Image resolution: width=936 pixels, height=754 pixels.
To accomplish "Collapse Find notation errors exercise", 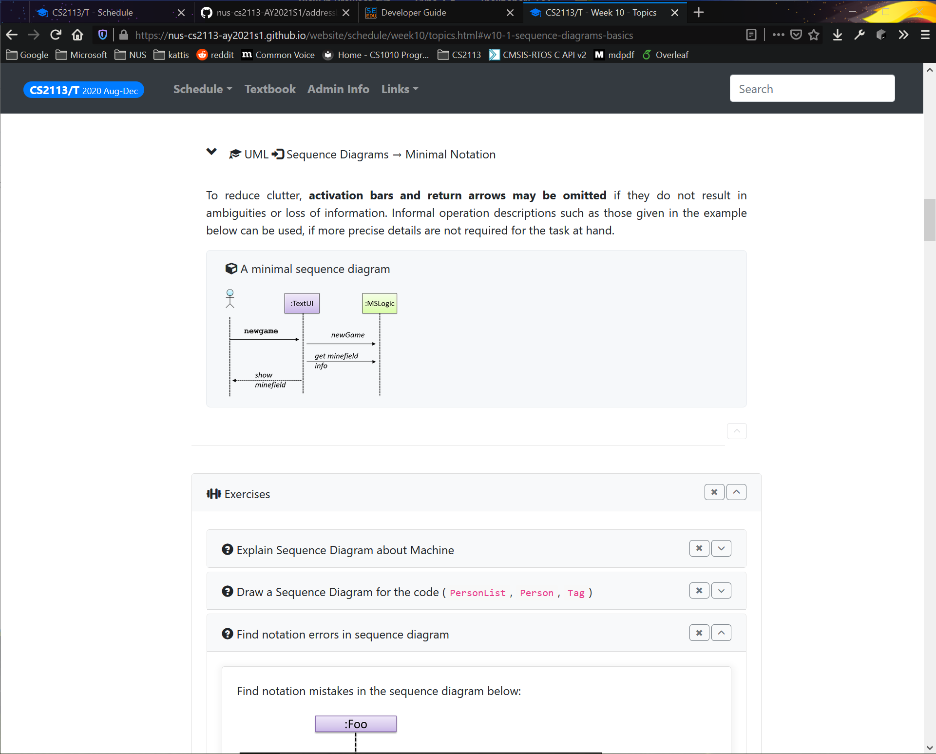I will click(721, 633).
